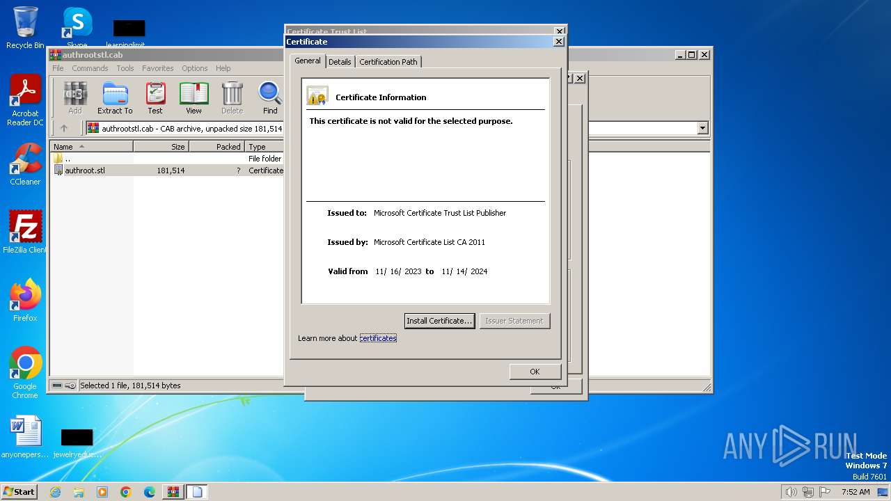
Task: Open the Start menu
Action: tap(19, 492)
